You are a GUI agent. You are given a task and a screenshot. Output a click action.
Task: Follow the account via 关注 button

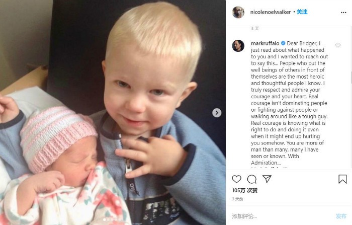[302, 12]
